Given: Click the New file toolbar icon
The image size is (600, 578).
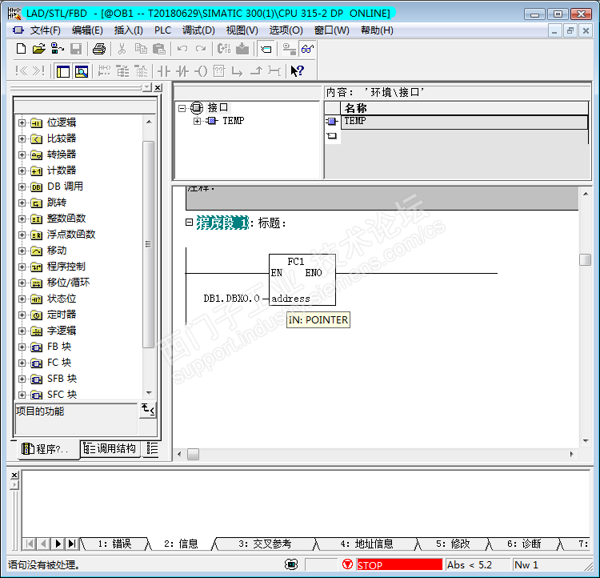Looking at the screenshot, I should pyautogui.click(x=21, y=49).
